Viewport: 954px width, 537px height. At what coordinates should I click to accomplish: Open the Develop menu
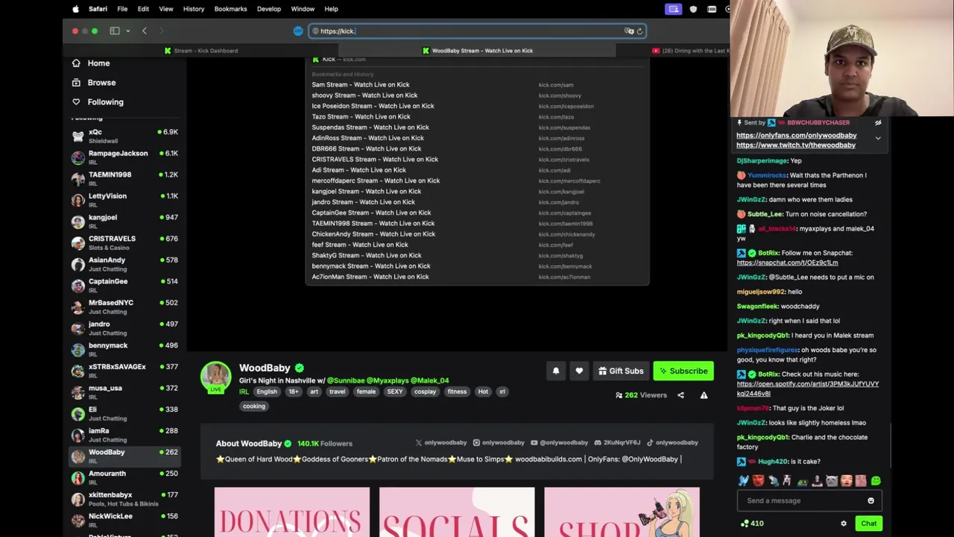269,9
